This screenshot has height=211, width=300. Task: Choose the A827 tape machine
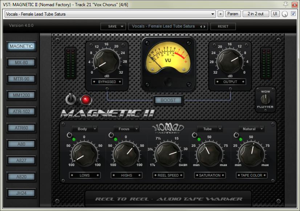tap(21, 160)
